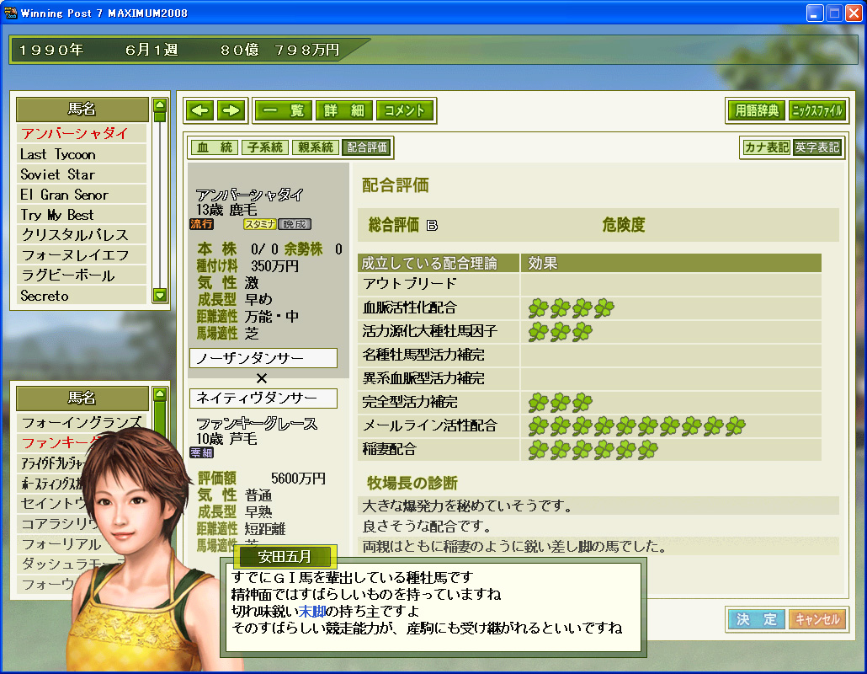
Task: Click the left arrow previous-horse button
Action: click(x=200, y=110)
